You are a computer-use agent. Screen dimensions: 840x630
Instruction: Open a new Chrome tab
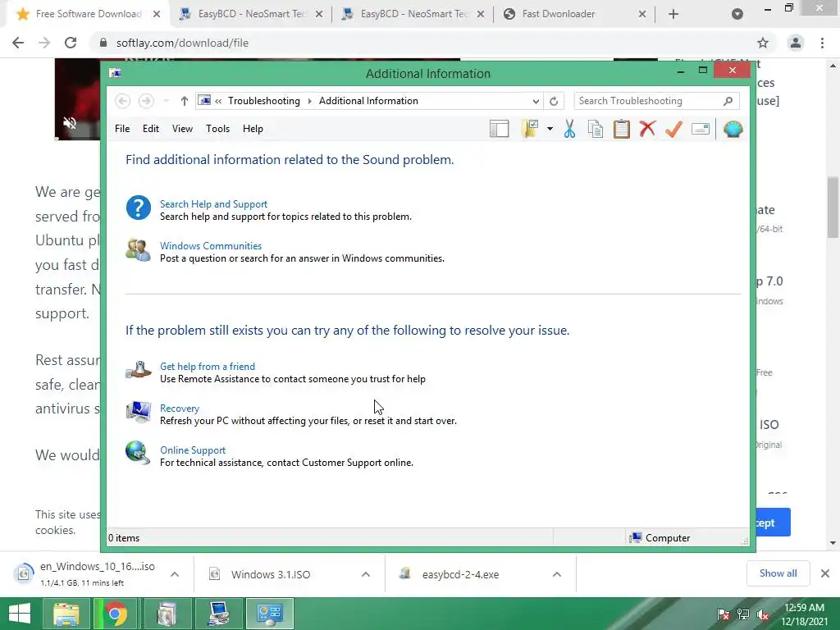pyautogui.click(x=673, y=14)
